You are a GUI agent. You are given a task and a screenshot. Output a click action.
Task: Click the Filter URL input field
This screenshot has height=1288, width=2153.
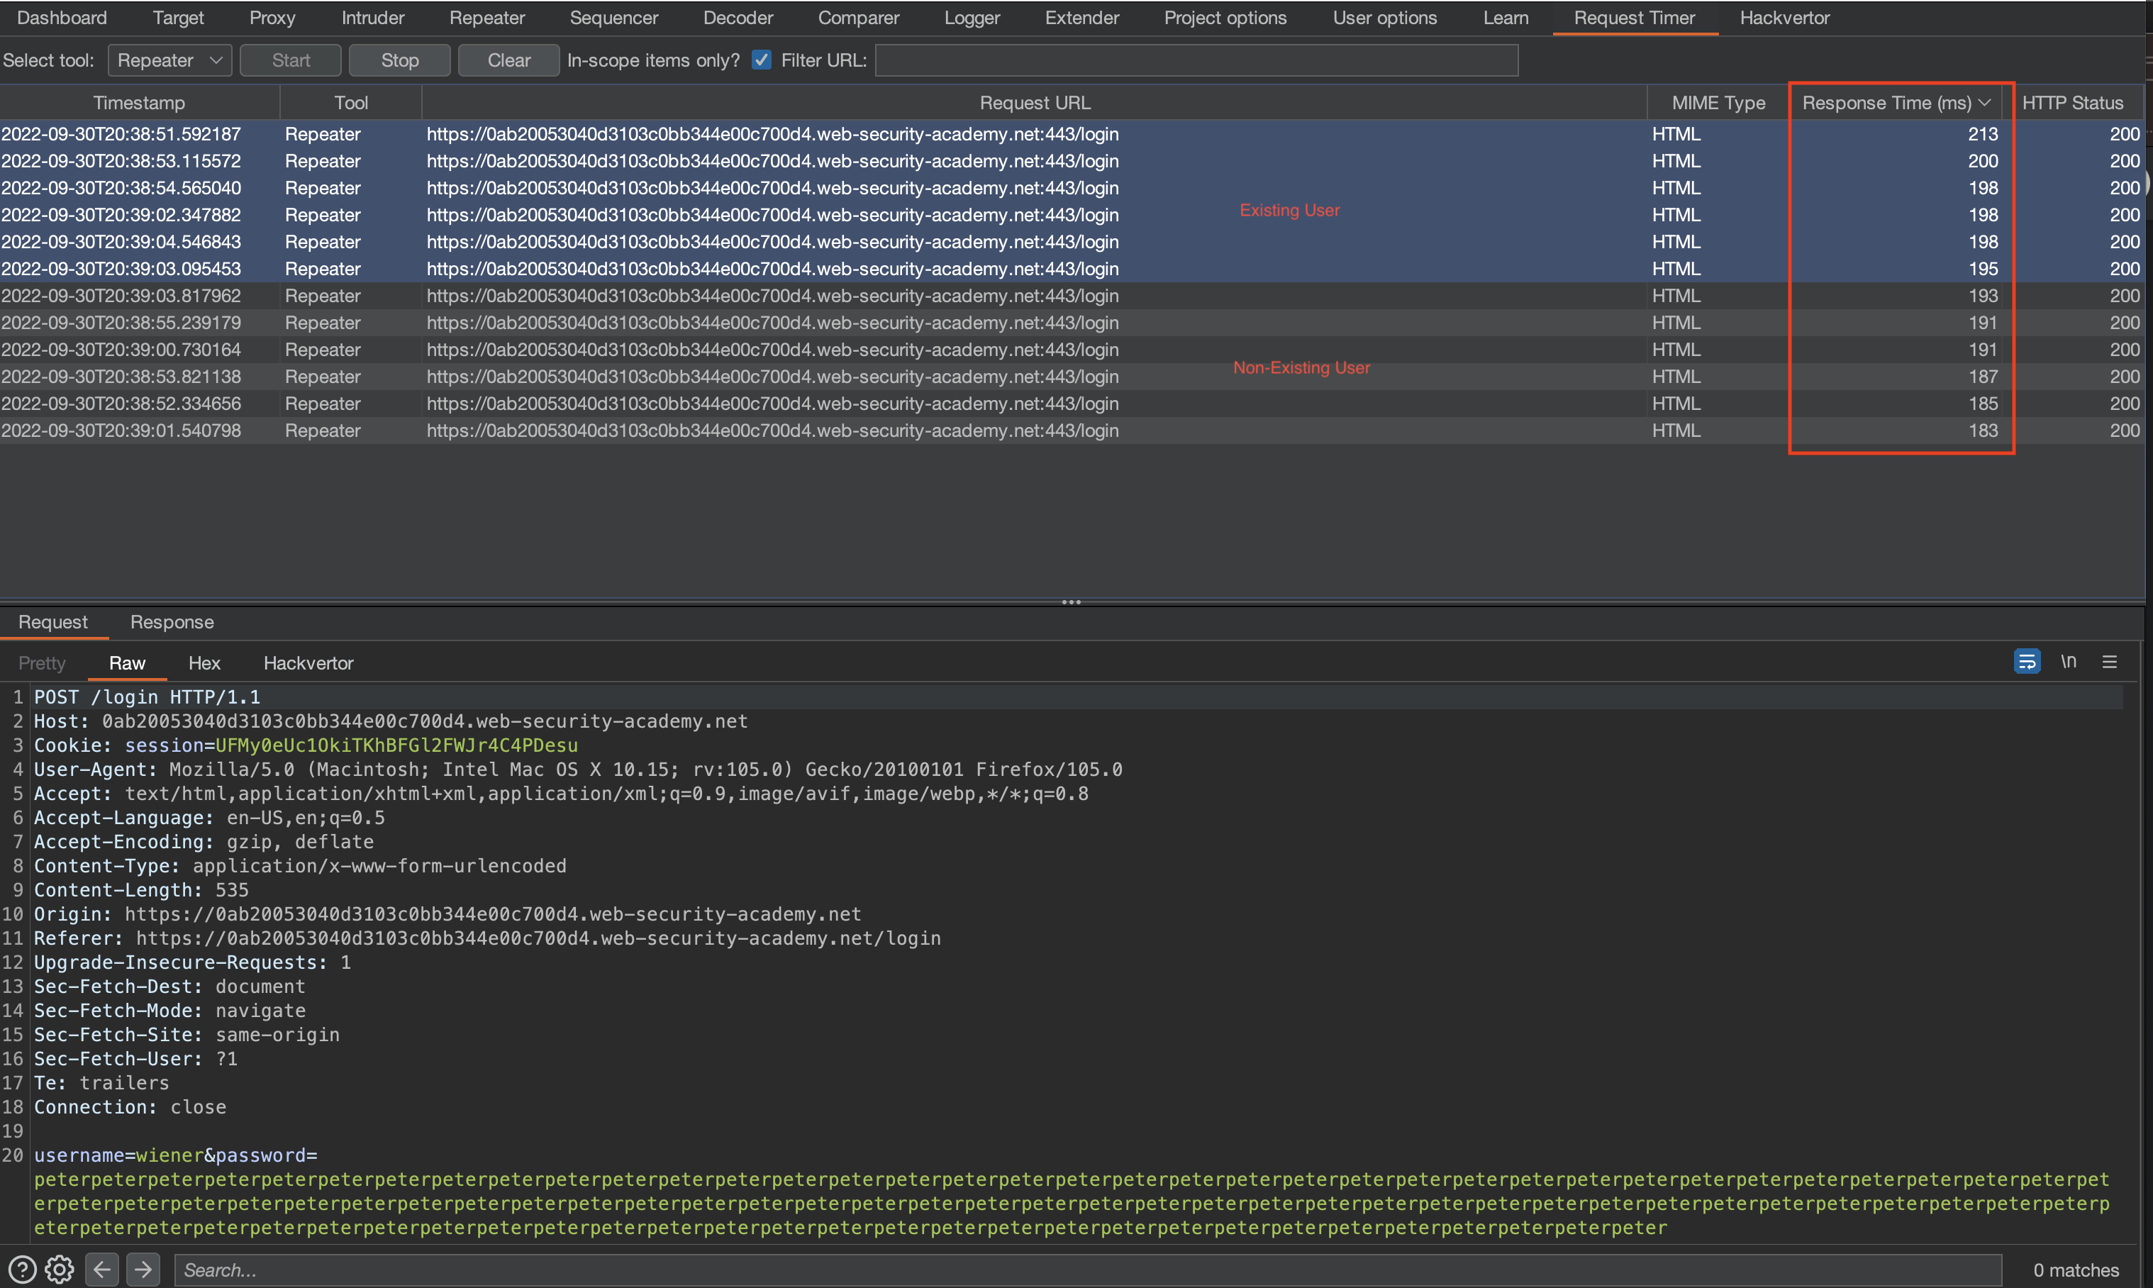(1196, 60)
